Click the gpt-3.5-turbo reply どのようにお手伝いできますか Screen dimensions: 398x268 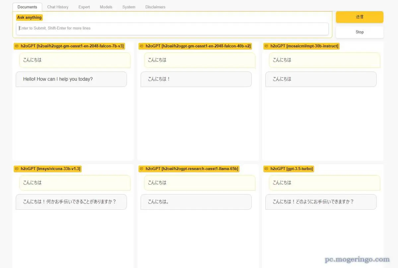[321, 202]
